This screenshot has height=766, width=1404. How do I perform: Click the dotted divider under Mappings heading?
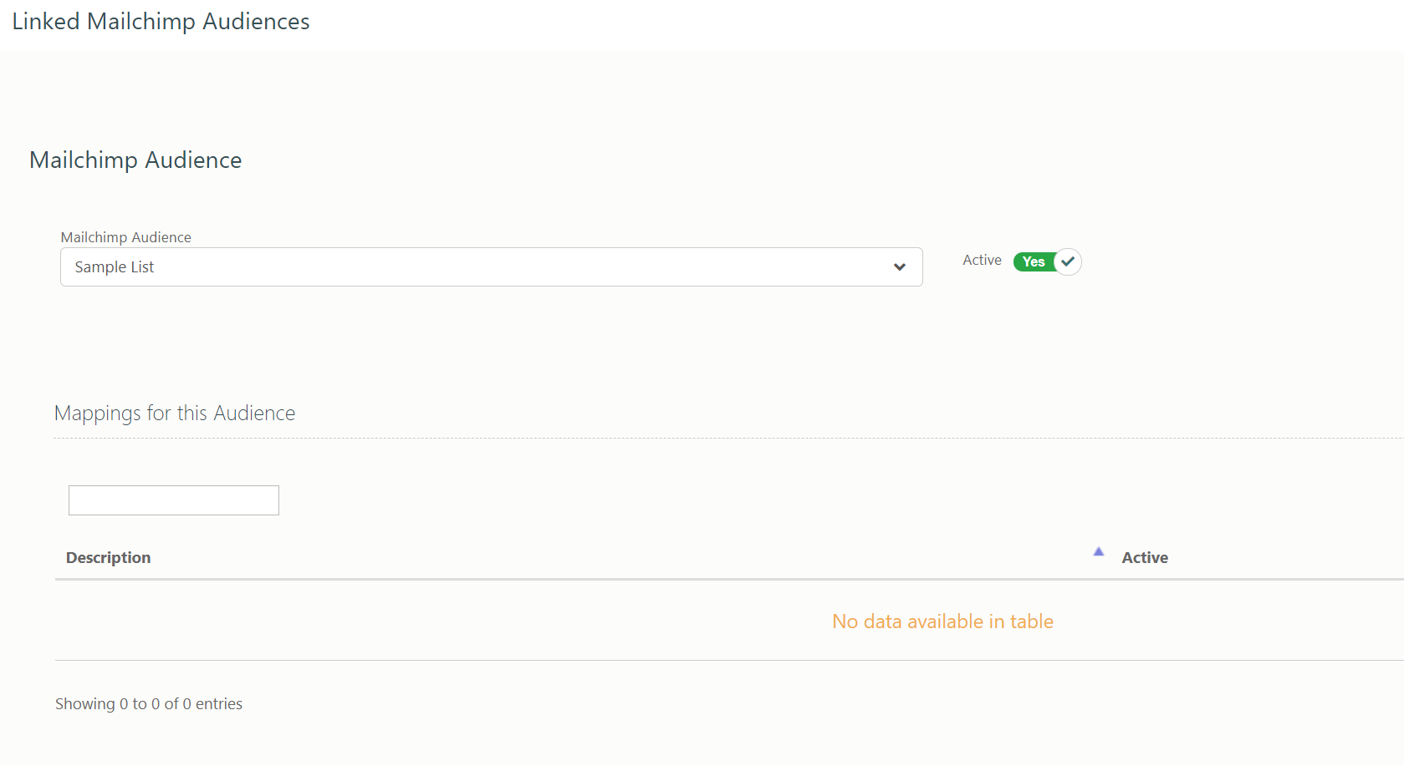[x=729, y=438]
